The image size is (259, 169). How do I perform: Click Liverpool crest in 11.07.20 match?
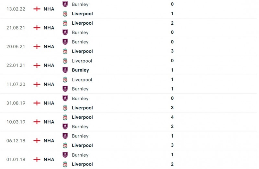[65, 79]
